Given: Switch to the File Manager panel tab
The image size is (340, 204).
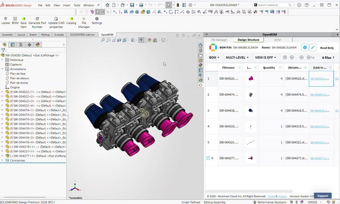Looking at the screenshot, I should [x=219, y=40].
